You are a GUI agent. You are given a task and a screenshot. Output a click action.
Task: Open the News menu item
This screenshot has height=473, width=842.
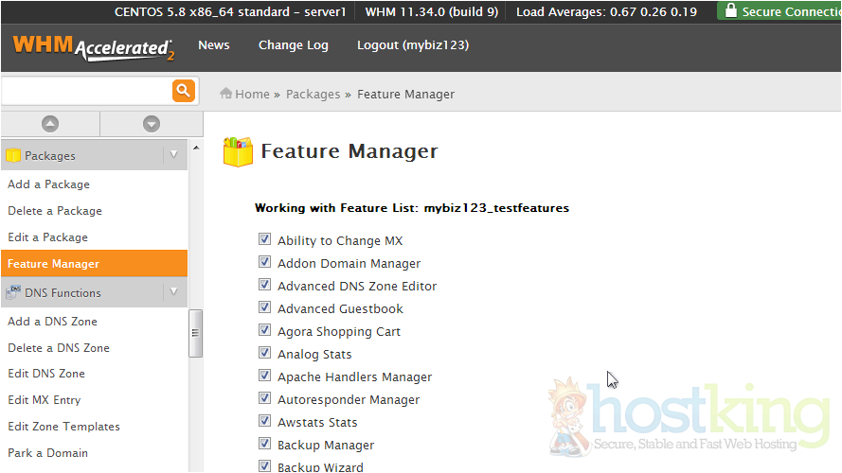pyautogui.click(x=213, y=45)
